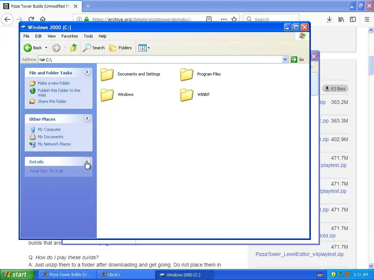
Task: Open a new Firefox tab with plus
Action: [88, 6]
